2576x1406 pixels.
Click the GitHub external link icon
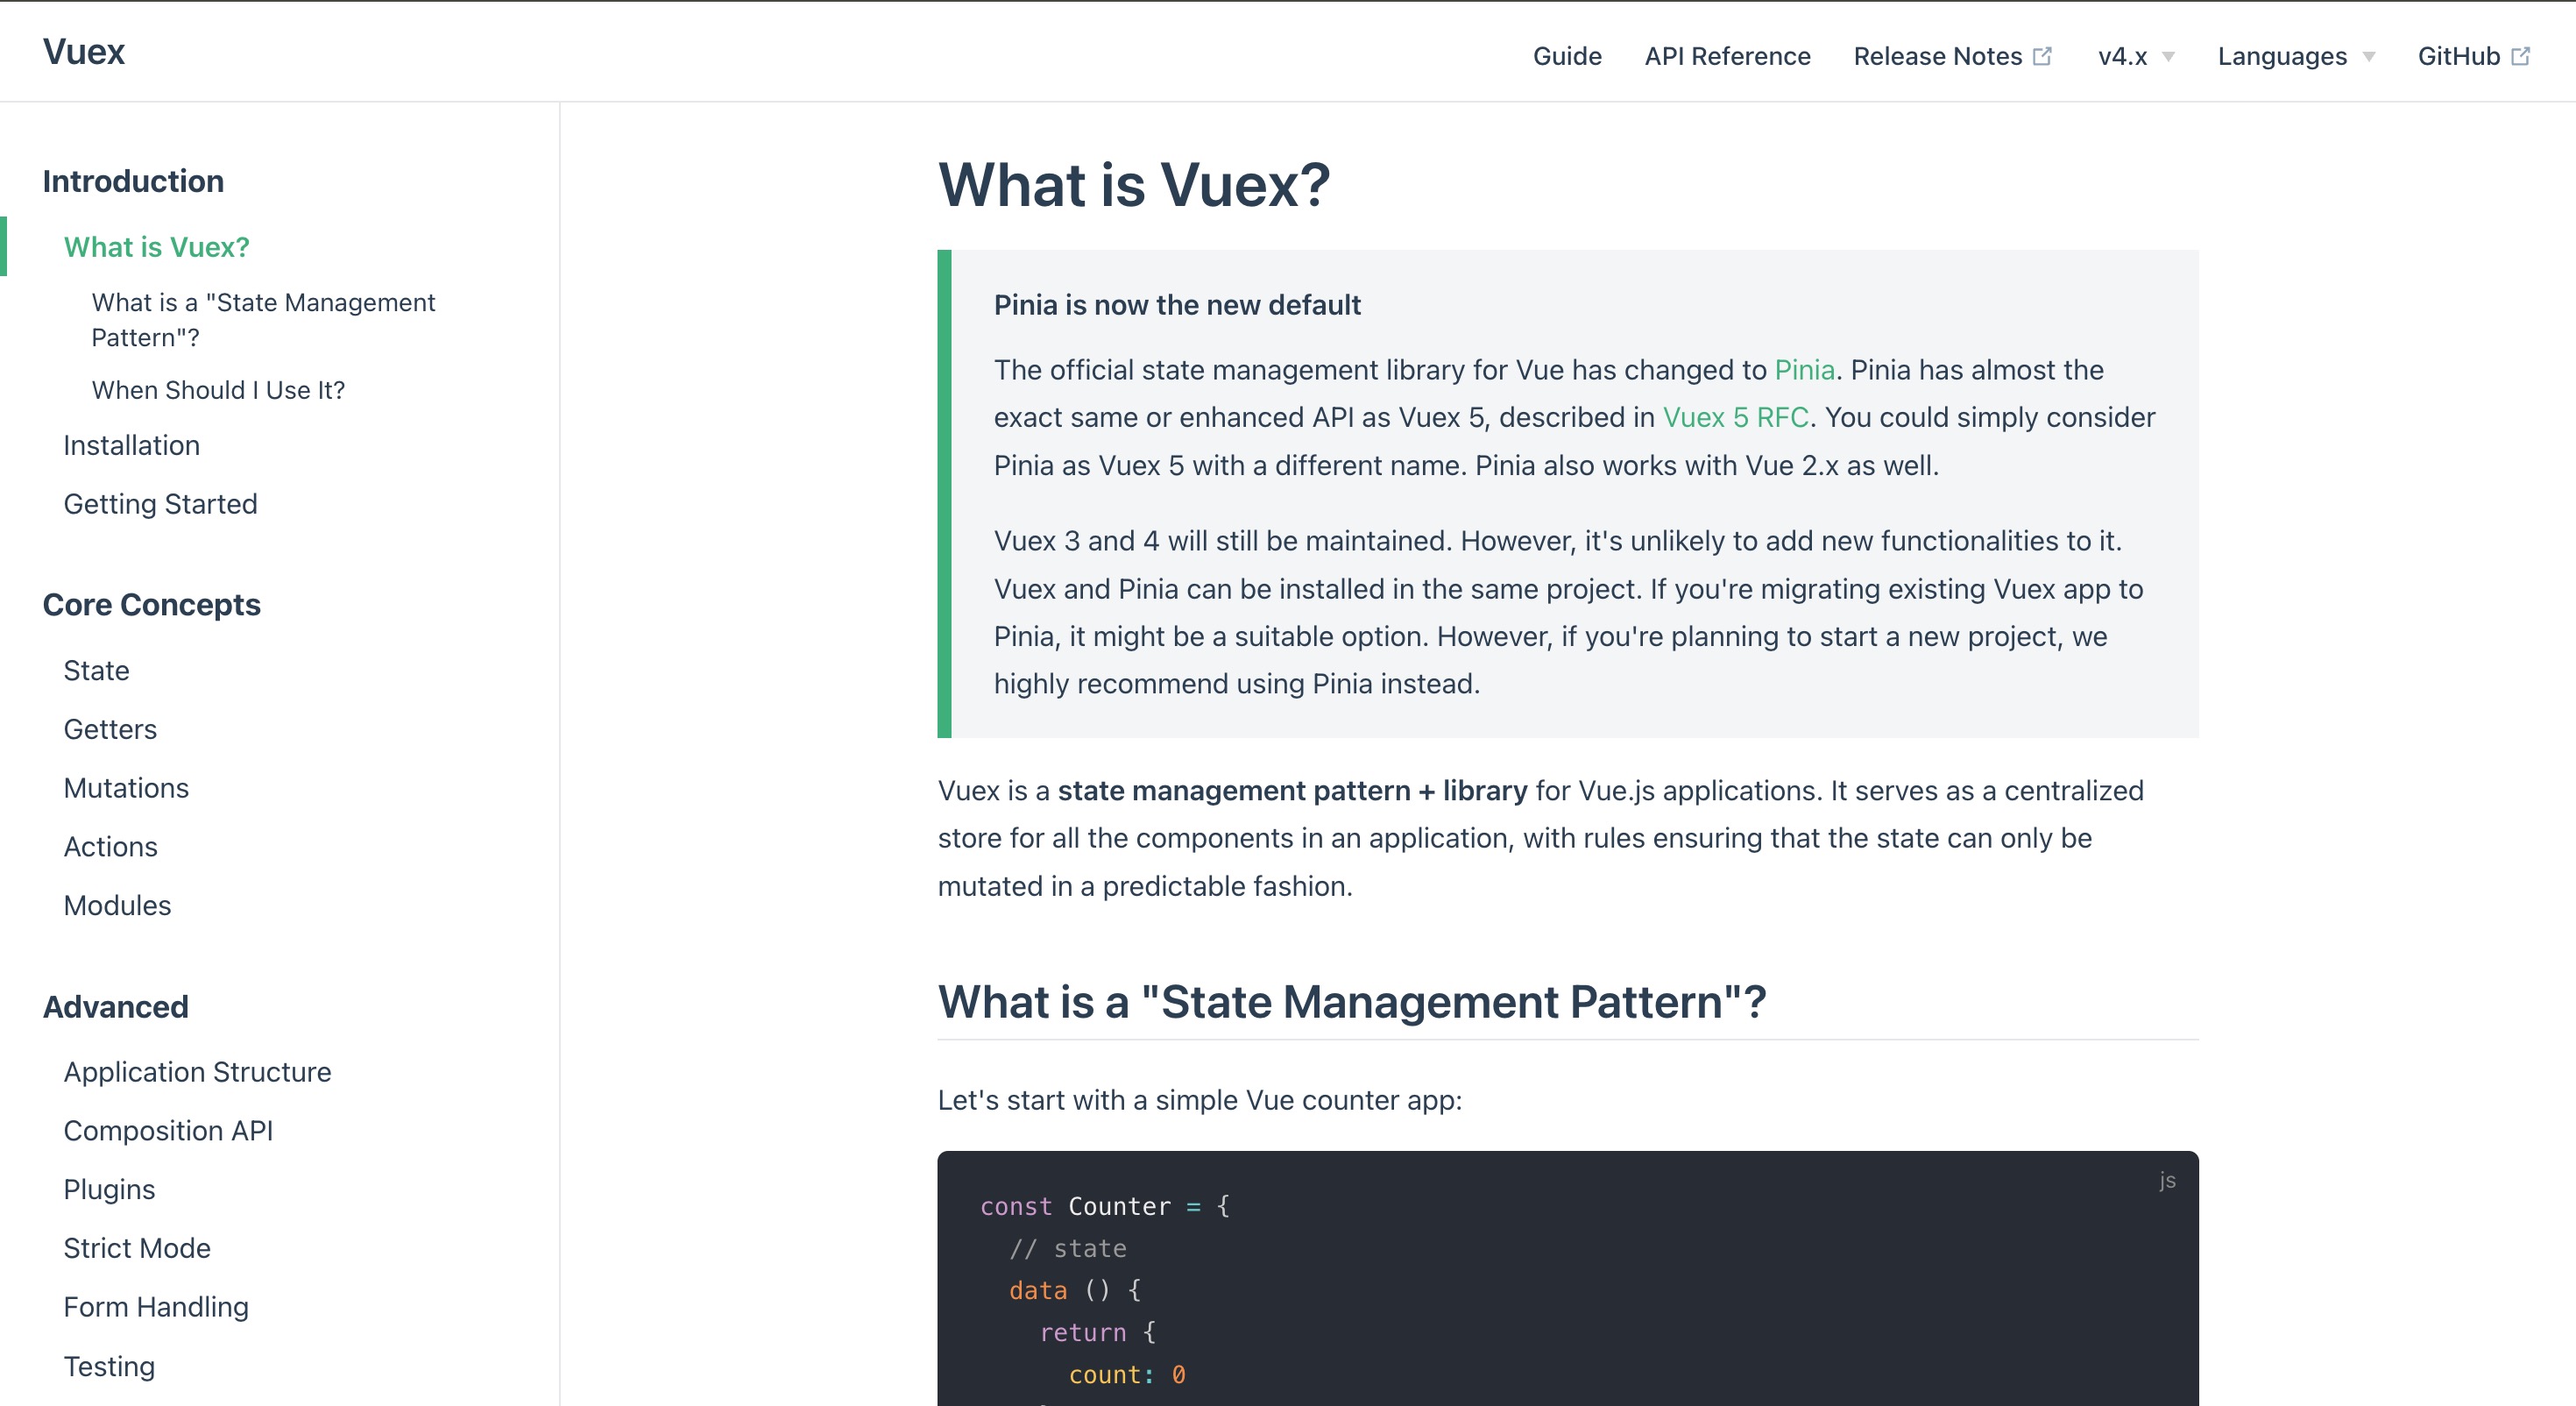tap(2520, 56)
